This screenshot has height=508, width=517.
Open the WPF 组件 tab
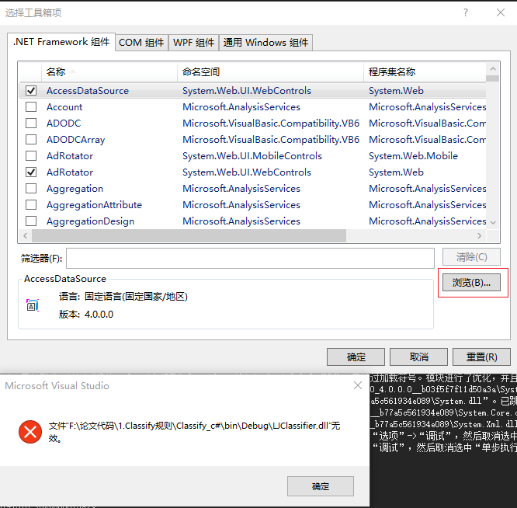(194, 43)
